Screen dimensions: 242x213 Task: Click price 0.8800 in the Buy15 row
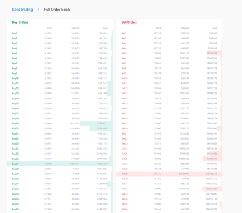[x=48, y=104]
